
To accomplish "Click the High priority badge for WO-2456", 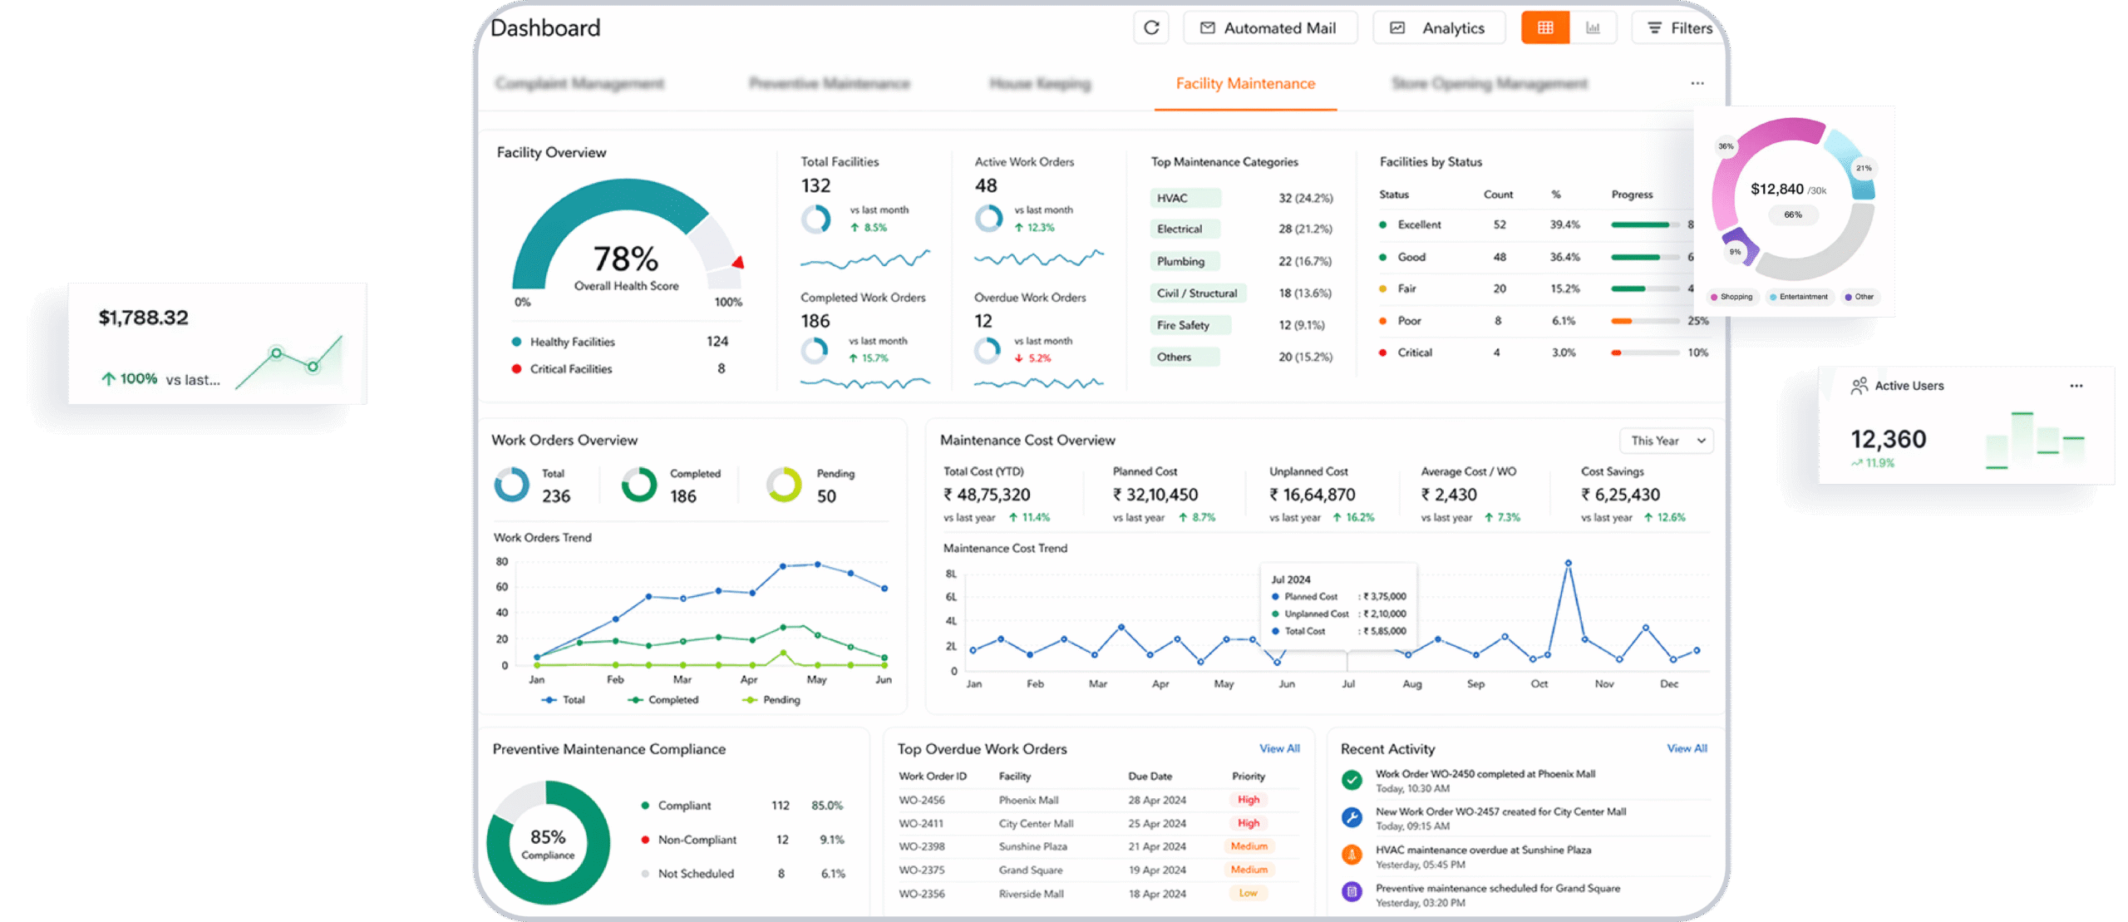I will pos(1248,800).
